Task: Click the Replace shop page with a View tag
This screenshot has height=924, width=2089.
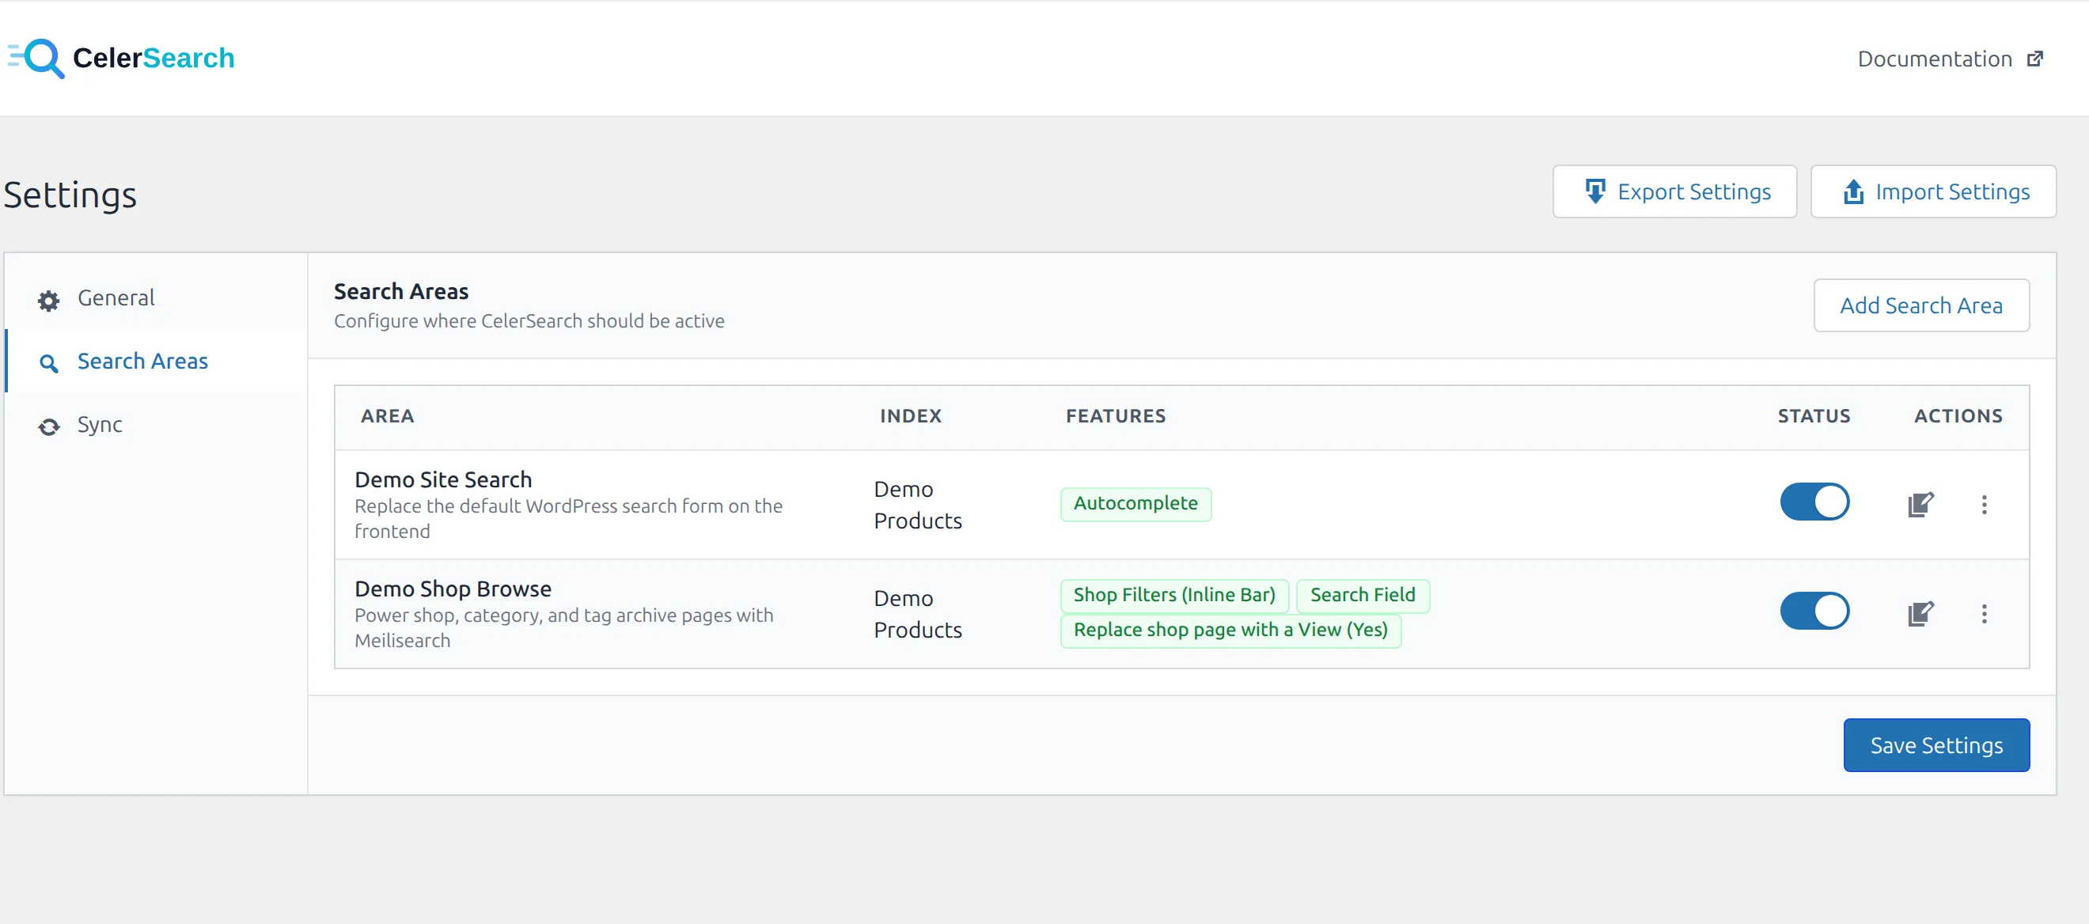Action: (1230, 630)
